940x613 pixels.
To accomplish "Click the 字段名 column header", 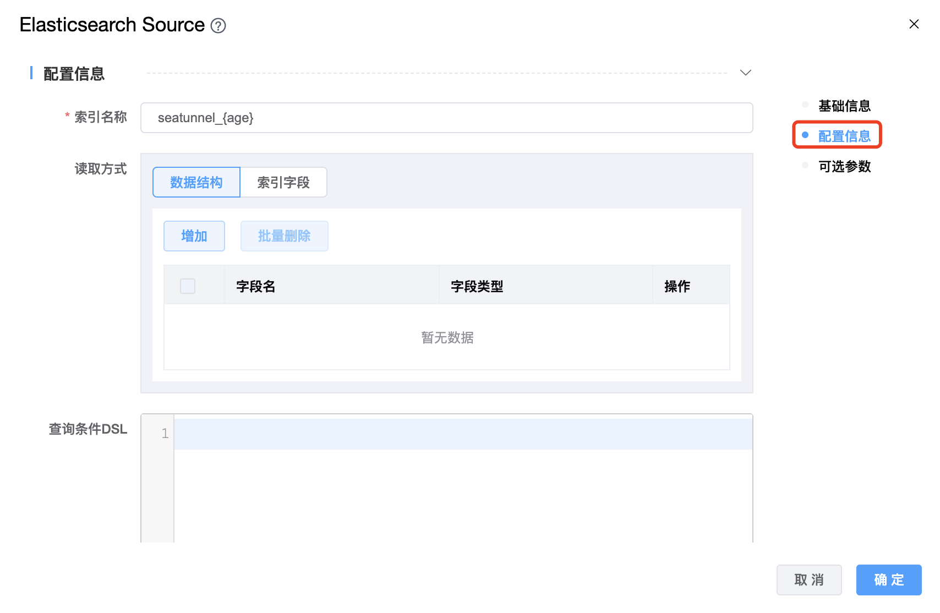I will point(256,286).
